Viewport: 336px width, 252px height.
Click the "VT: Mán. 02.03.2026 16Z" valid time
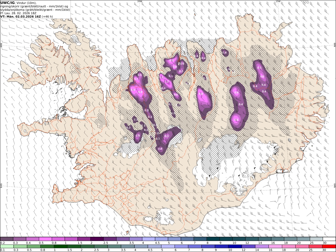(x=21, y=17)
